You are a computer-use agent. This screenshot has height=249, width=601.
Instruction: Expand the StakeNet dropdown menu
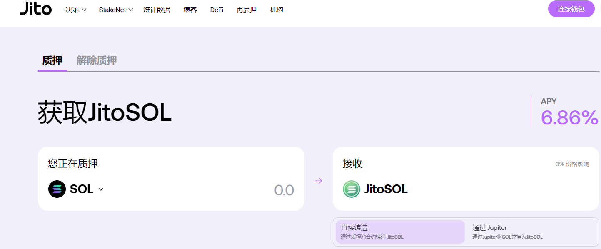pyautogui.click(x=116, y=10)
